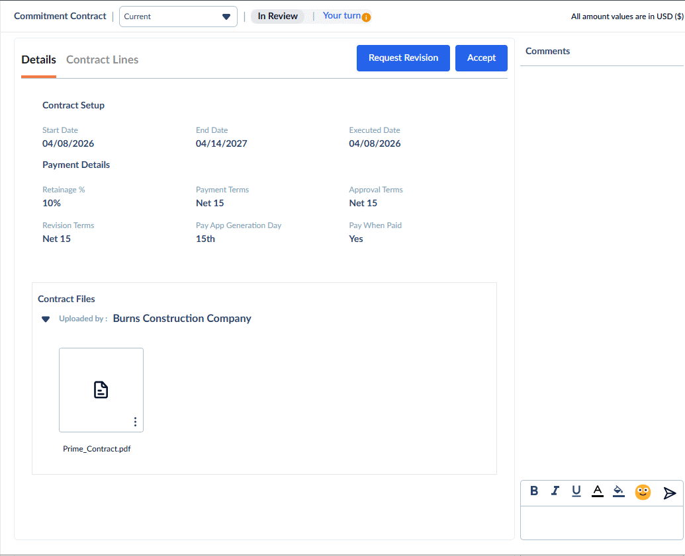Open the Prime_Contract.pdf three-dot menu
This screenshot has width=685, height=556.
pyautogui.click(x=135, y=422)
